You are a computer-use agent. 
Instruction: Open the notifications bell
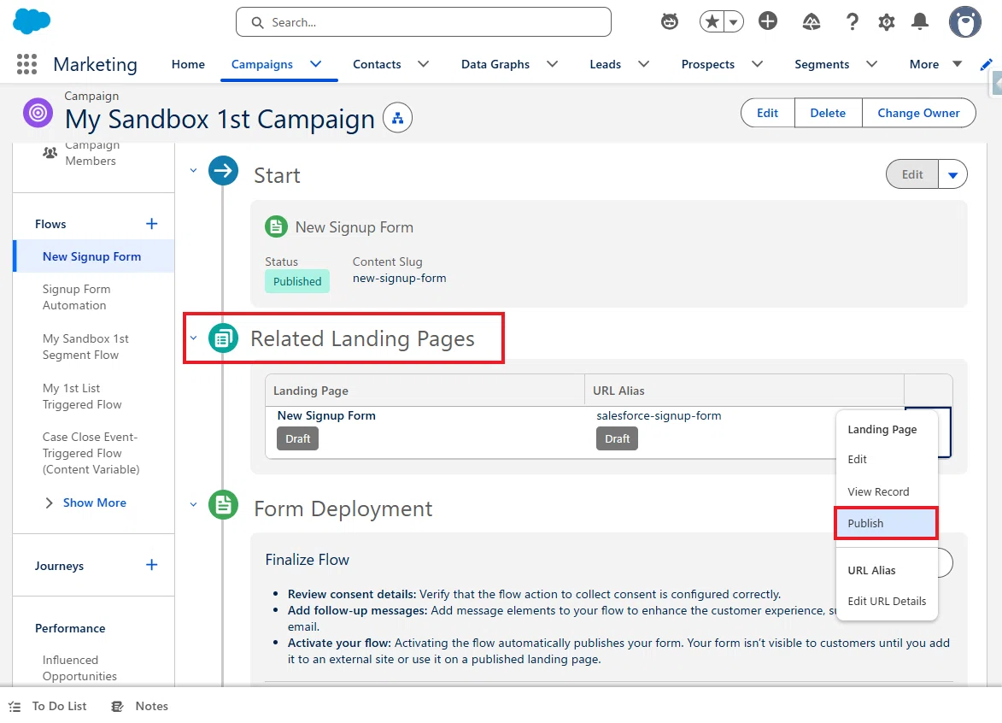[x=919, y=22]
